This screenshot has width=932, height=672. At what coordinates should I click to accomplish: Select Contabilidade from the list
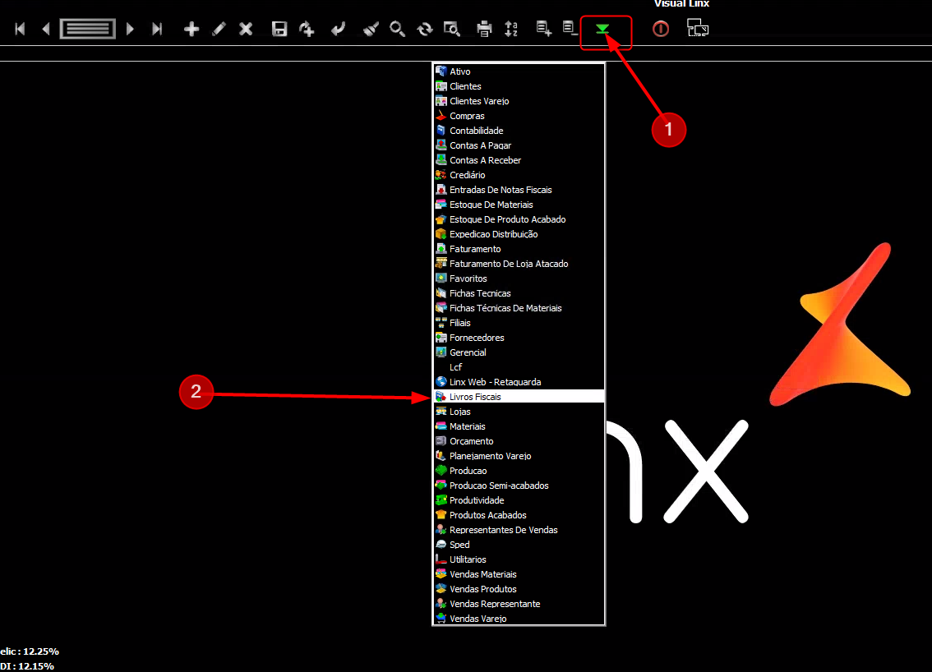click(519, 131)
